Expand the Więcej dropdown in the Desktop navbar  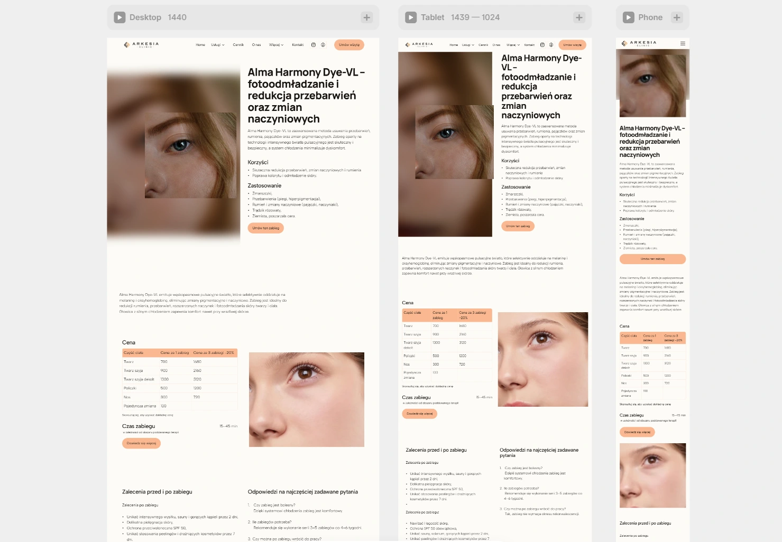pos(276,45)
